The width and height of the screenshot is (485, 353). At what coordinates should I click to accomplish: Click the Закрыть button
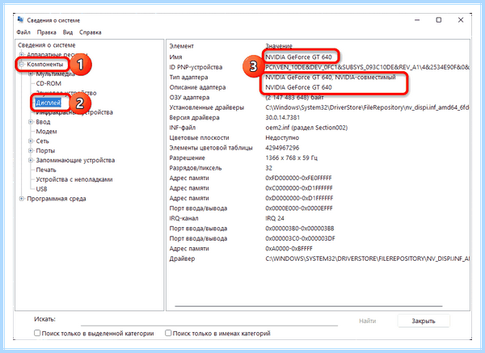coord(424,321)
